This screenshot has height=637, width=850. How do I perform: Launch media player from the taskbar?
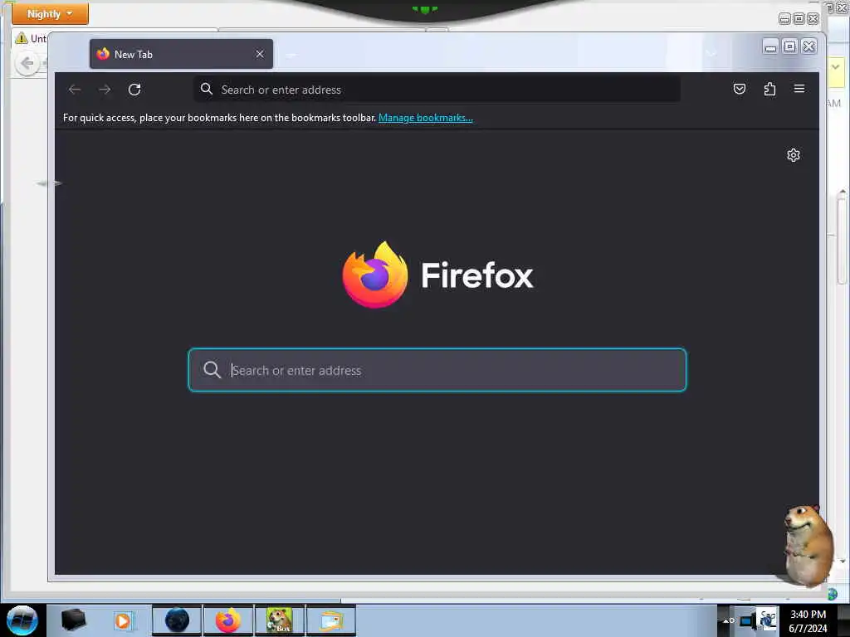[x=123, y=620]
